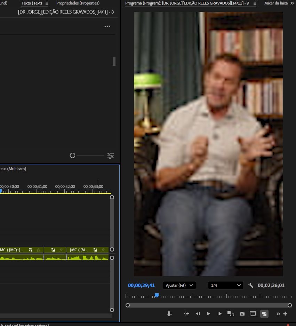The height and width of the screenshot is (326, 296).
Task: Click the video preview in Program monitor
Action: [208, 144]
